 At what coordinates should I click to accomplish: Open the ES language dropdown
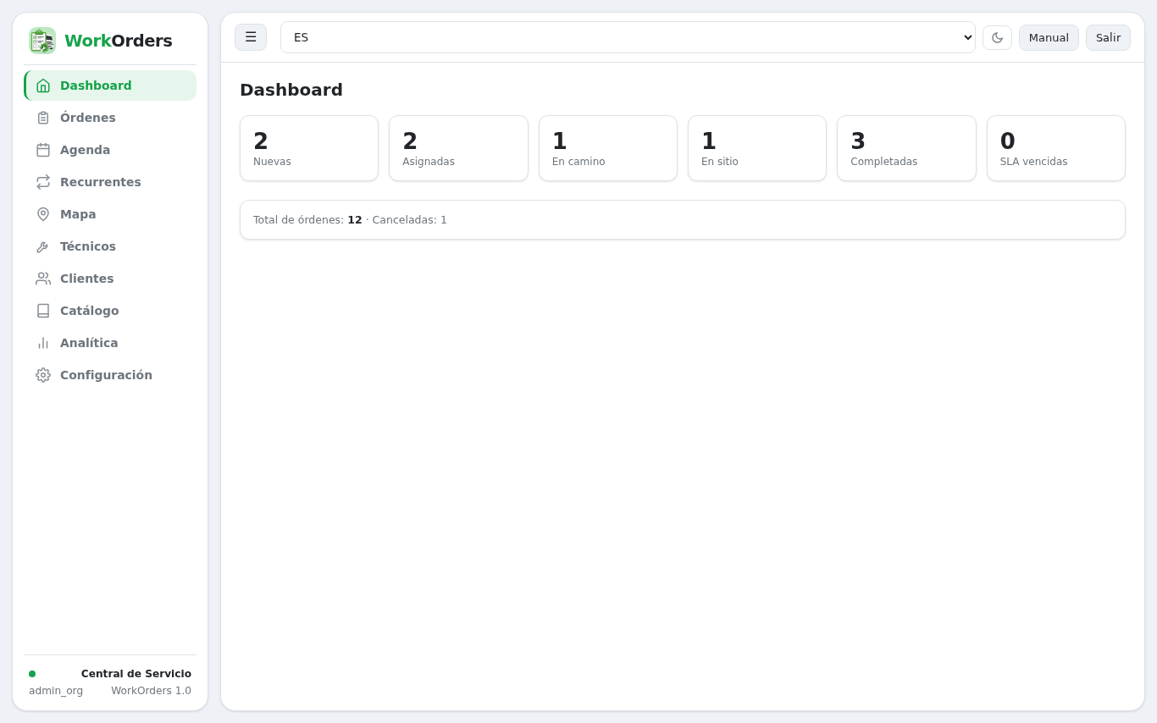(628, 37)
